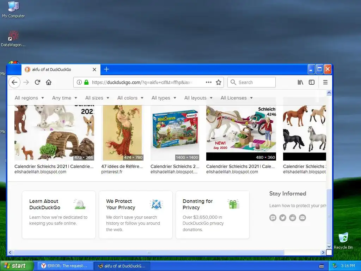Open Donating for Privacy card

[x=213, y=215]
